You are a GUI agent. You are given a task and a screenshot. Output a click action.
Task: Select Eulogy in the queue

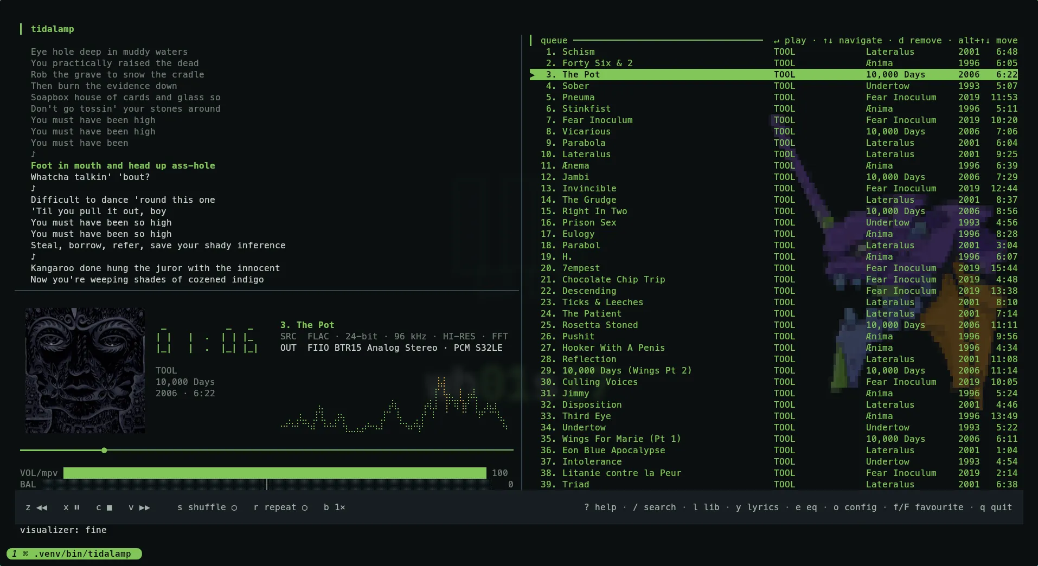[774, 234]
